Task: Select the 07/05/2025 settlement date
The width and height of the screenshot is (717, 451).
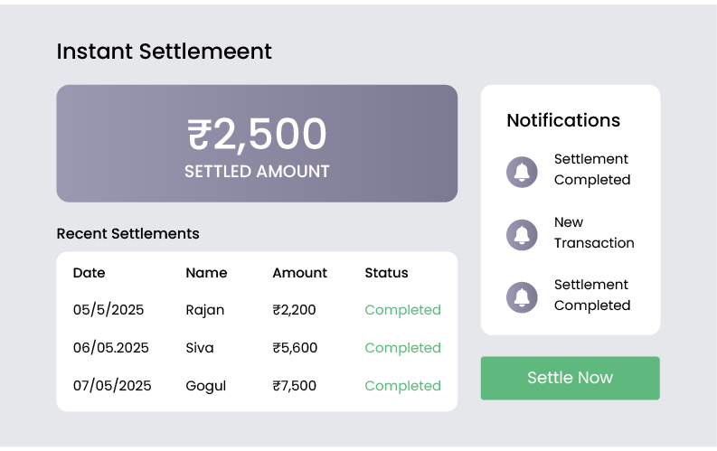Action: (112, 386)
